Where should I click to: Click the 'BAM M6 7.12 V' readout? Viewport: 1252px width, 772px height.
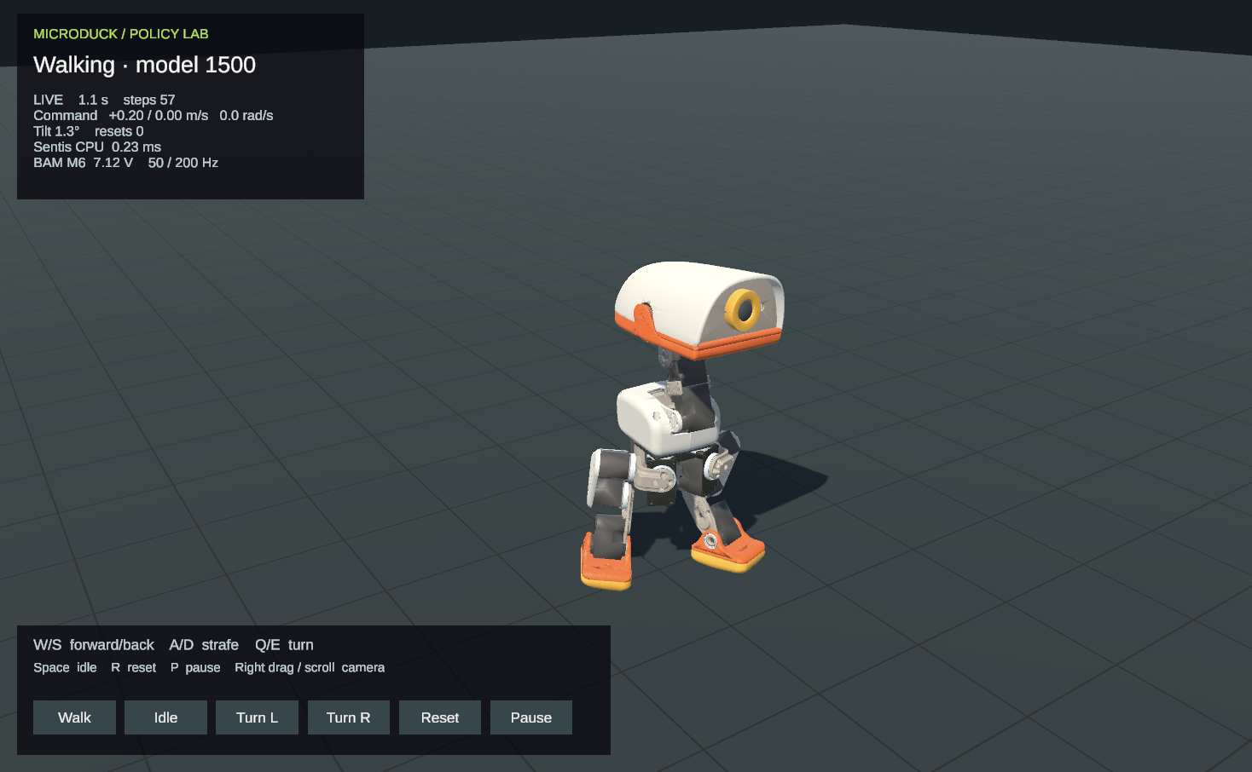[x=83, y=163]
